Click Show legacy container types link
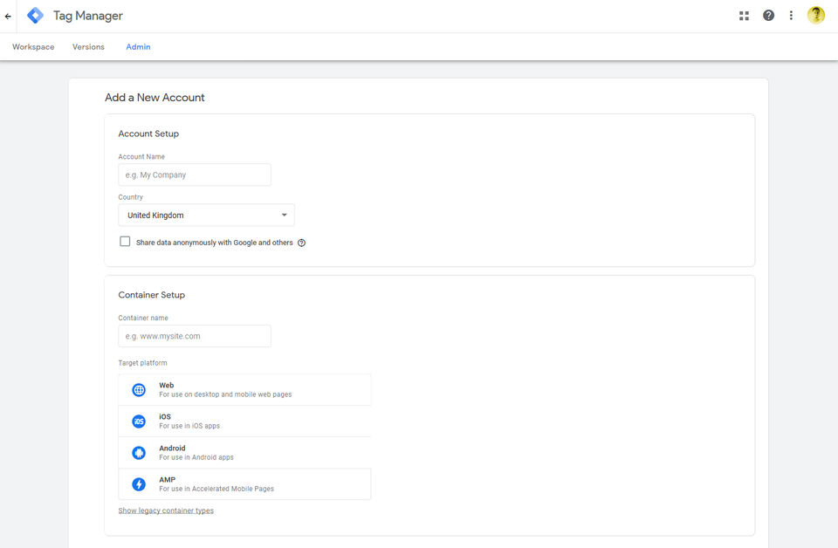Screen dimensions: 838x548 pos(166,510)
